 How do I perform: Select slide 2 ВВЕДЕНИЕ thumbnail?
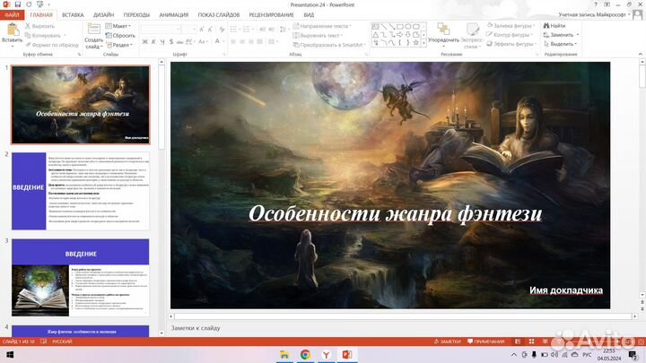coord(81,191)
